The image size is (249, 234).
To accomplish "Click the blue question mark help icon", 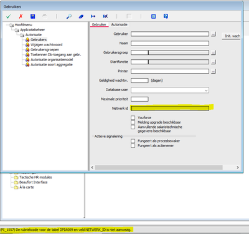I will click(166, 16).
